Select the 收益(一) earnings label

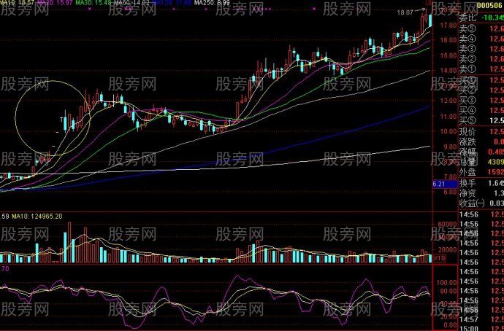pos(472,203)
